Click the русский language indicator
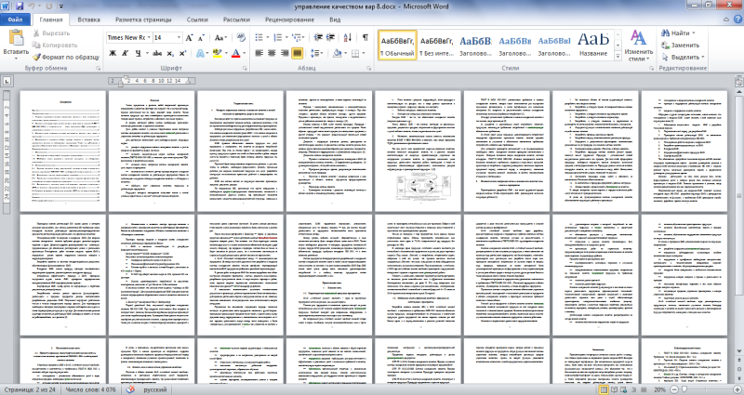The width and height of the screenshot is (744, 395). click(x=155, y=389)
